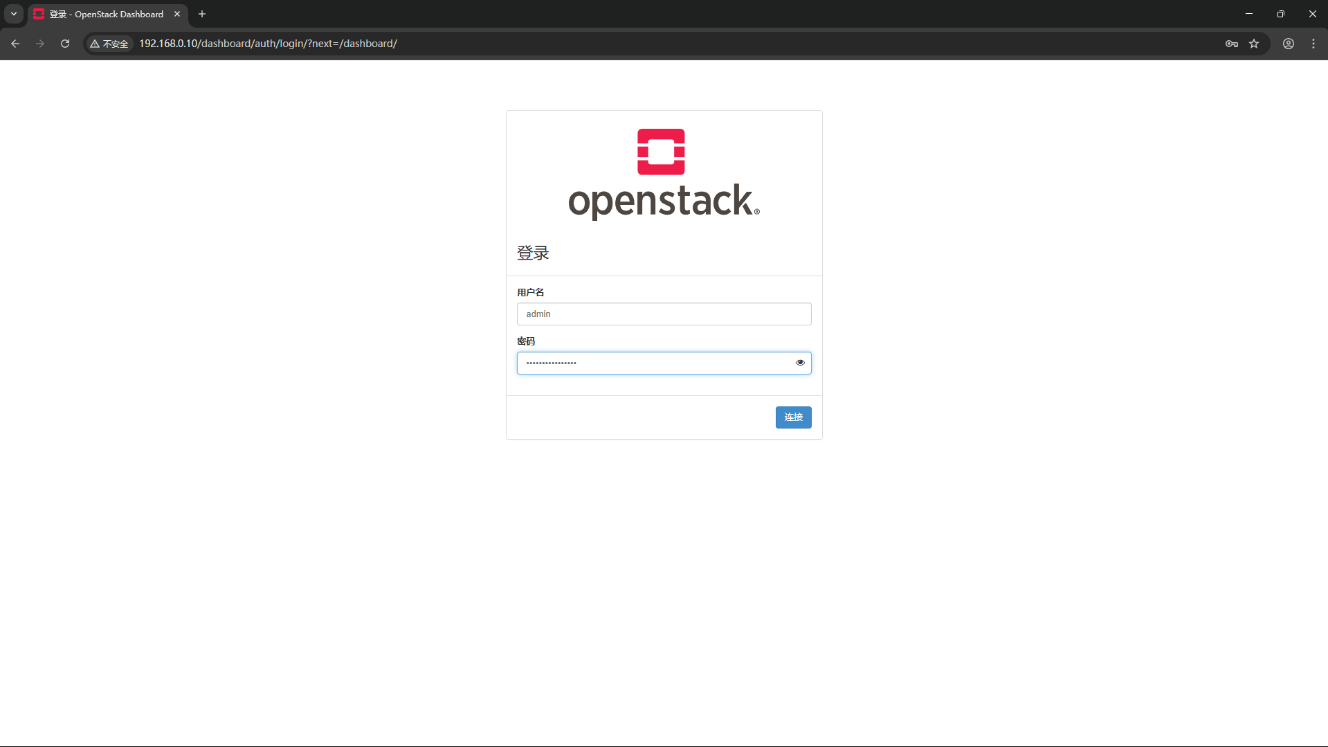
Task: Select the 登录 - OpenStack Dashboard tab
Action: pyautogui.click(x=108, y=15)
